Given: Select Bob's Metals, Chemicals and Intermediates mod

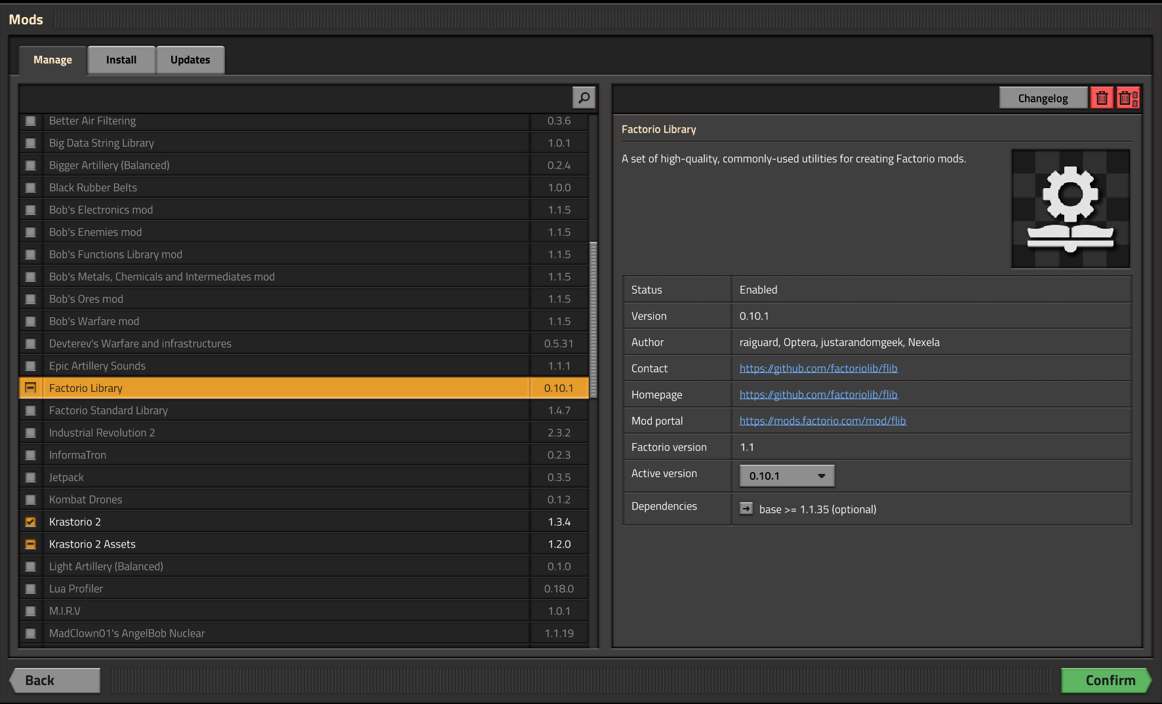Looking at the screenshot, I should [x=304, y=277].
